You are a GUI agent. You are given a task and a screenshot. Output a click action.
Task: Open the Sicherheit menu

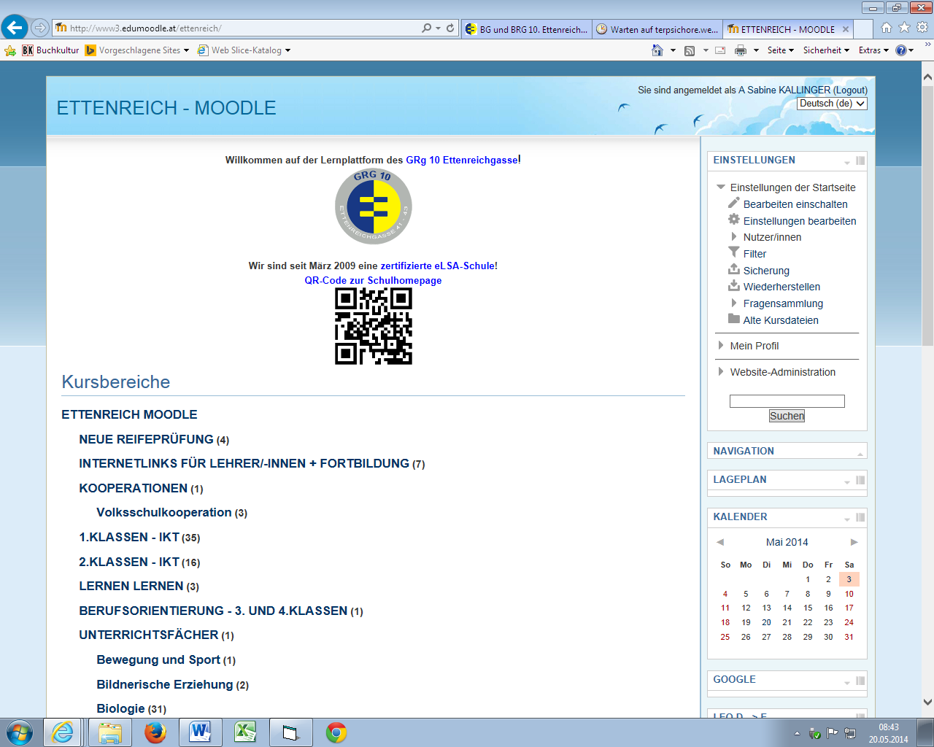[x=826, y=50]
